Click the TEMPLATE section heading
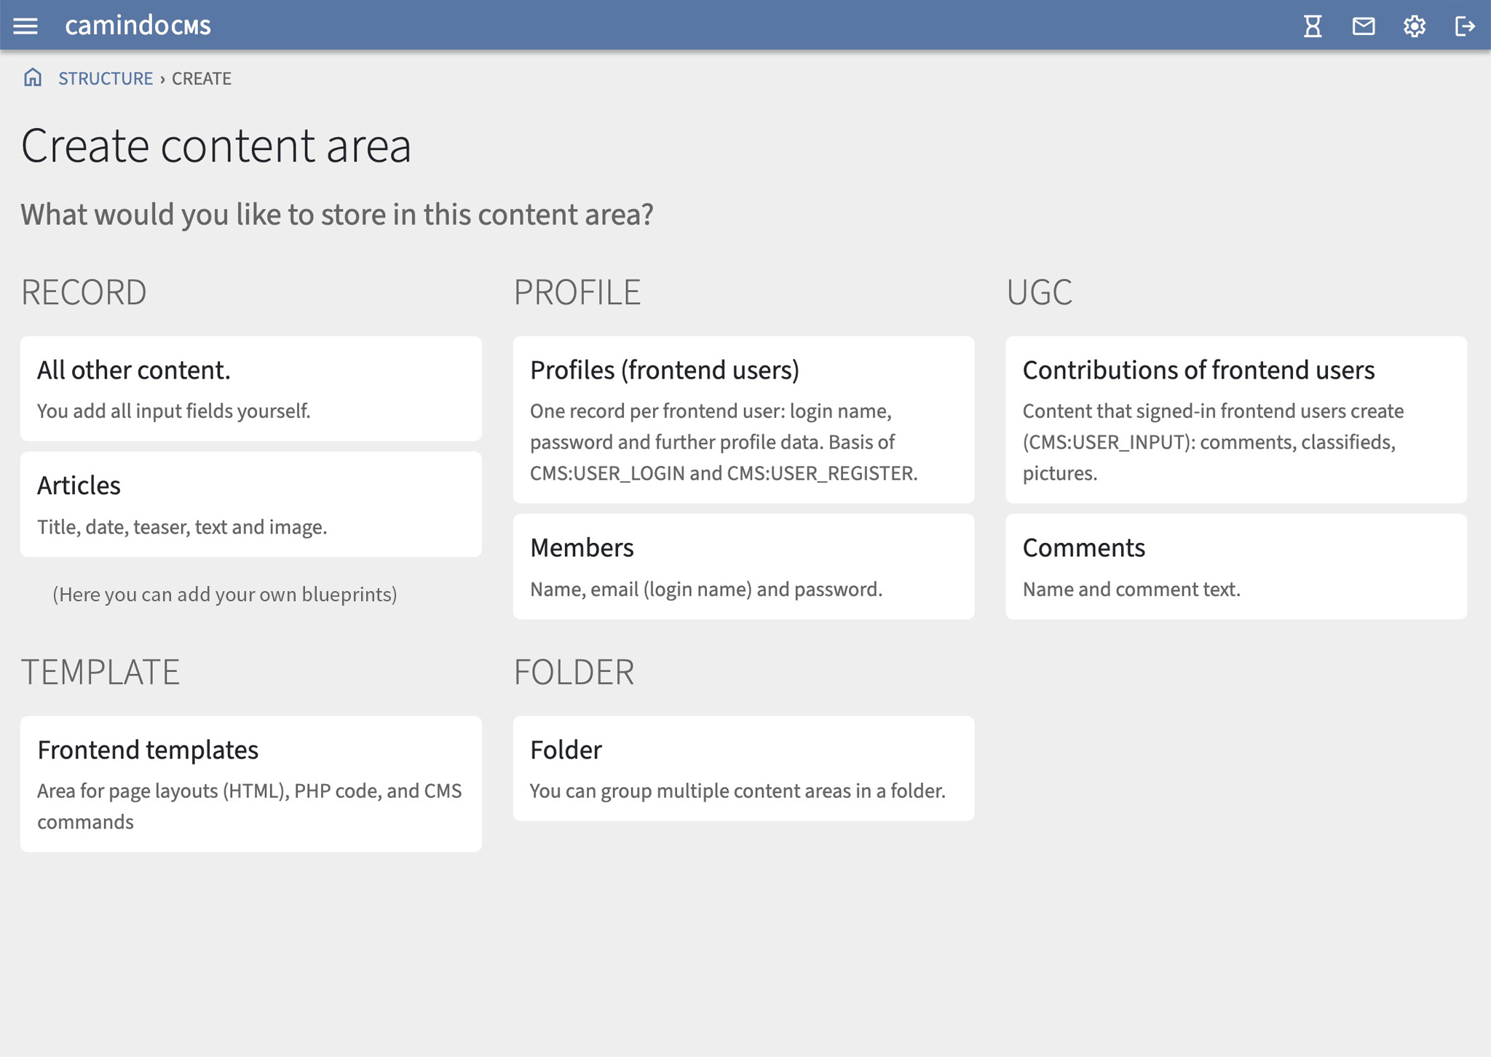Screen dimensions: 1491x1057 [x=100, y=672]
